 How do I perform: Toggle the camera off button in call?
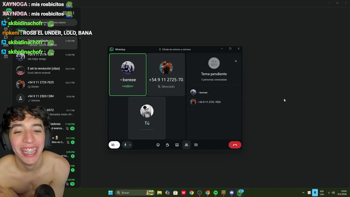[113, 145]
